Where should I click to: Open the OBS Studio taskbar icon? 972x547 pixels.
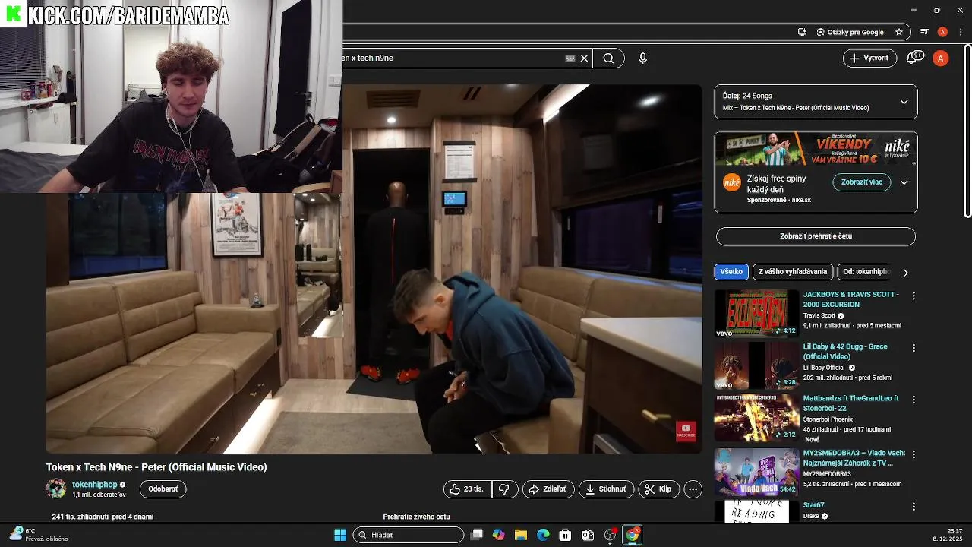610,535
